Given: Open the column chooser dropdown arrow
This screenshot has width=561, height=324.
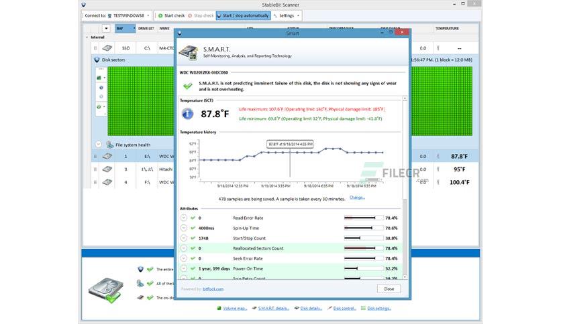Looking at the screenshot, I should click(x=106, y=29).
